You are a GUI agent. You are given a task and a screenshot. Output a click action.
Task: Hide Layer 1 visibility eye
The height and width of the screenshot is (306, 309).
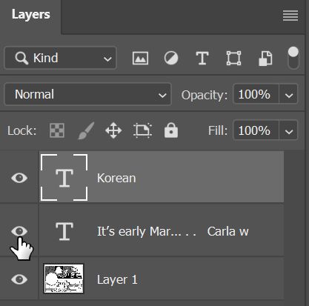tap(19, 279)
